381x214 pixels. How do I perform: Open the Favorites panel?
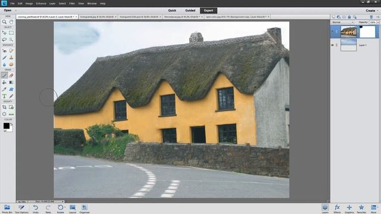tap(361, 209)
